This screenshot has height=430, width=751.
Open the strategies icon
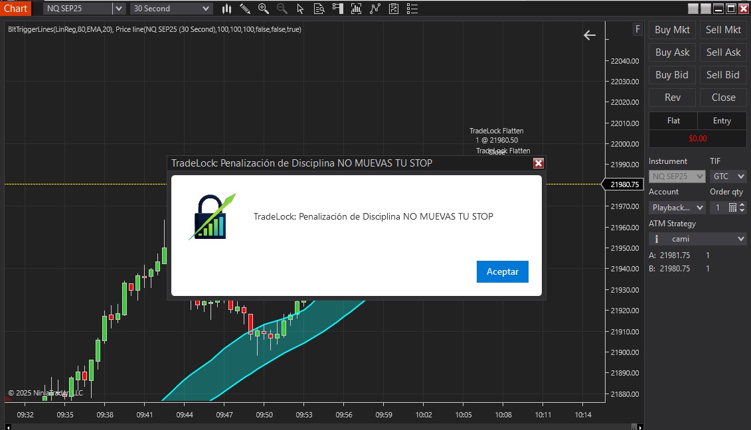394,9
